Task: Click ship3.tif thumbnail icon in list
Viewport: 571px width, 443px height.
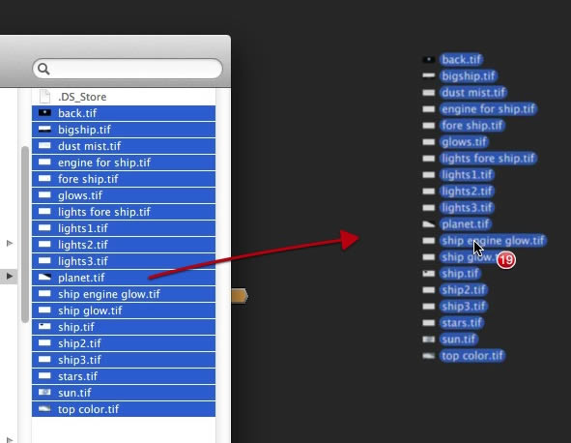Action: click(44, 359)
